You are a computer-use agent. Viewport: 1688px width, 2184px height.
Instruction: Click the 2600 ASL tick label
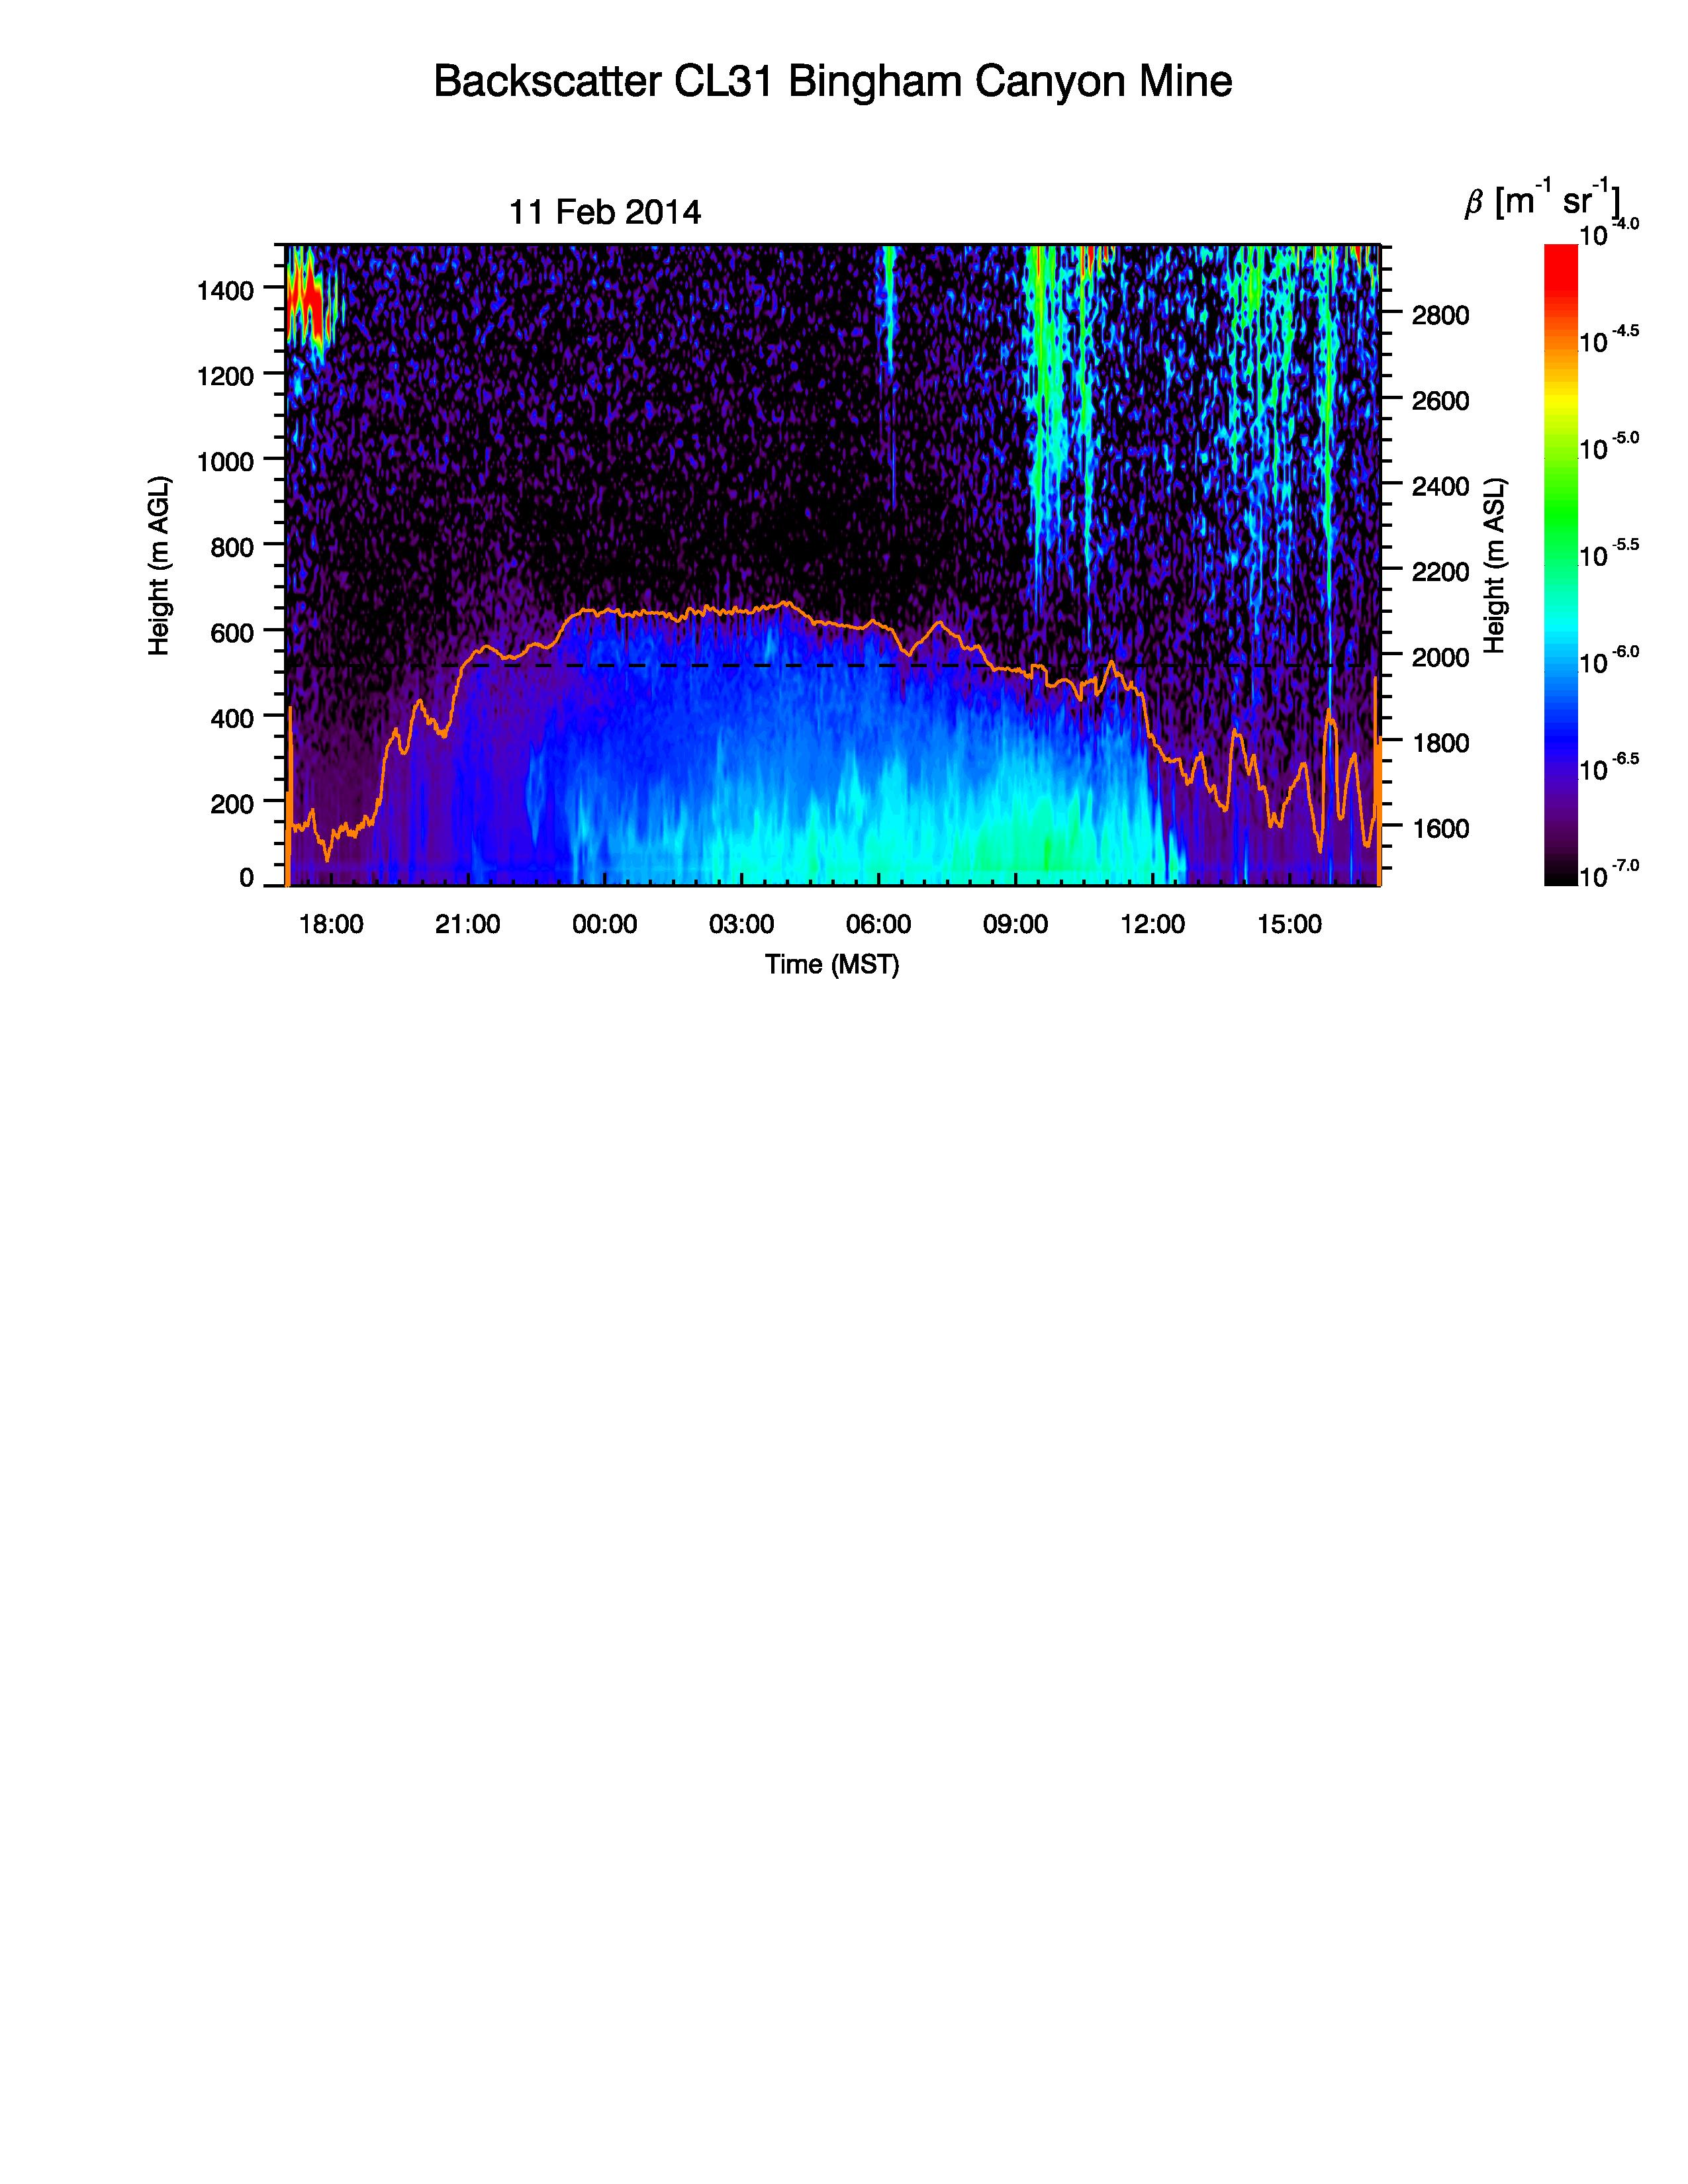pos(1440,401)
